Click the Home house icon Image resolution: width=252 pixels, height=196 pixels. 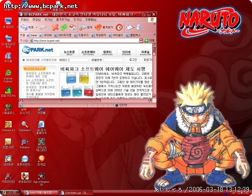coord(73,27)
